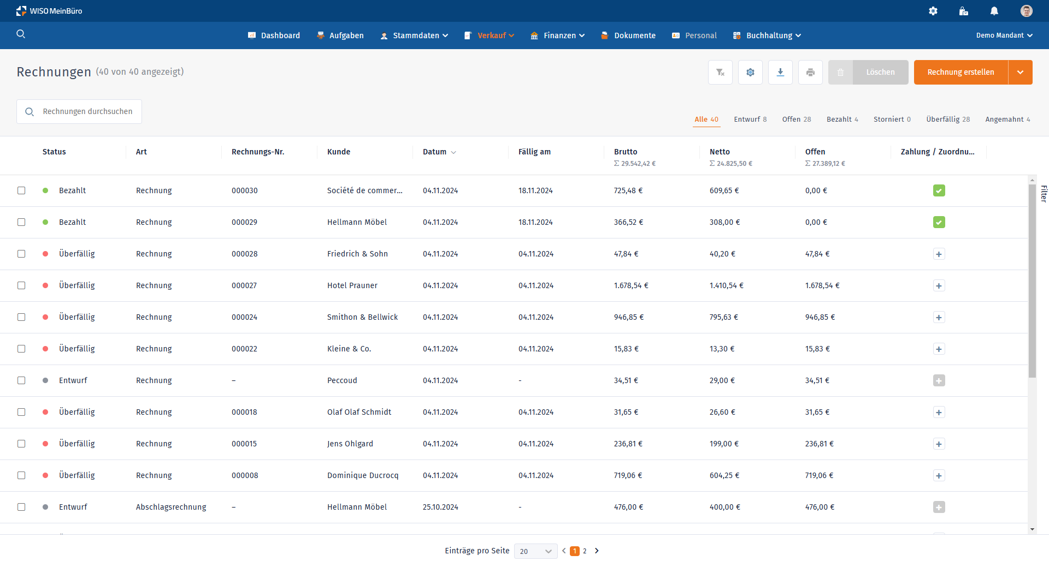Image resolution: width=1049 pixels, height=567 pixels.
Task: Go to page 2 of invoices
Action: tap(585, 551)
